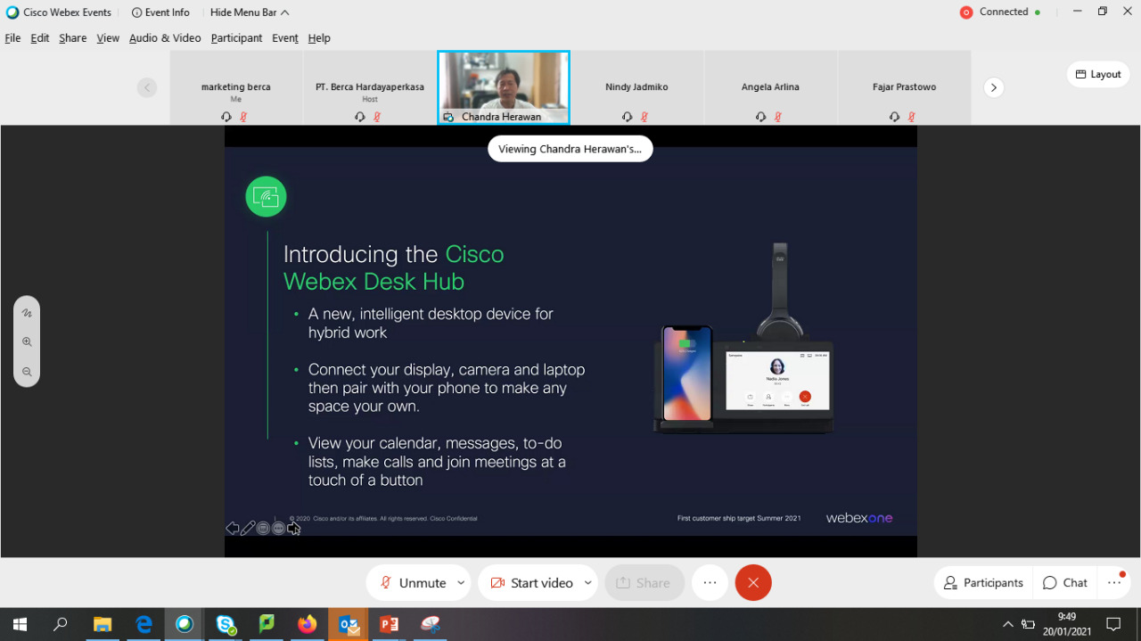Open the annotate tool on left panel

coord(27,313)
